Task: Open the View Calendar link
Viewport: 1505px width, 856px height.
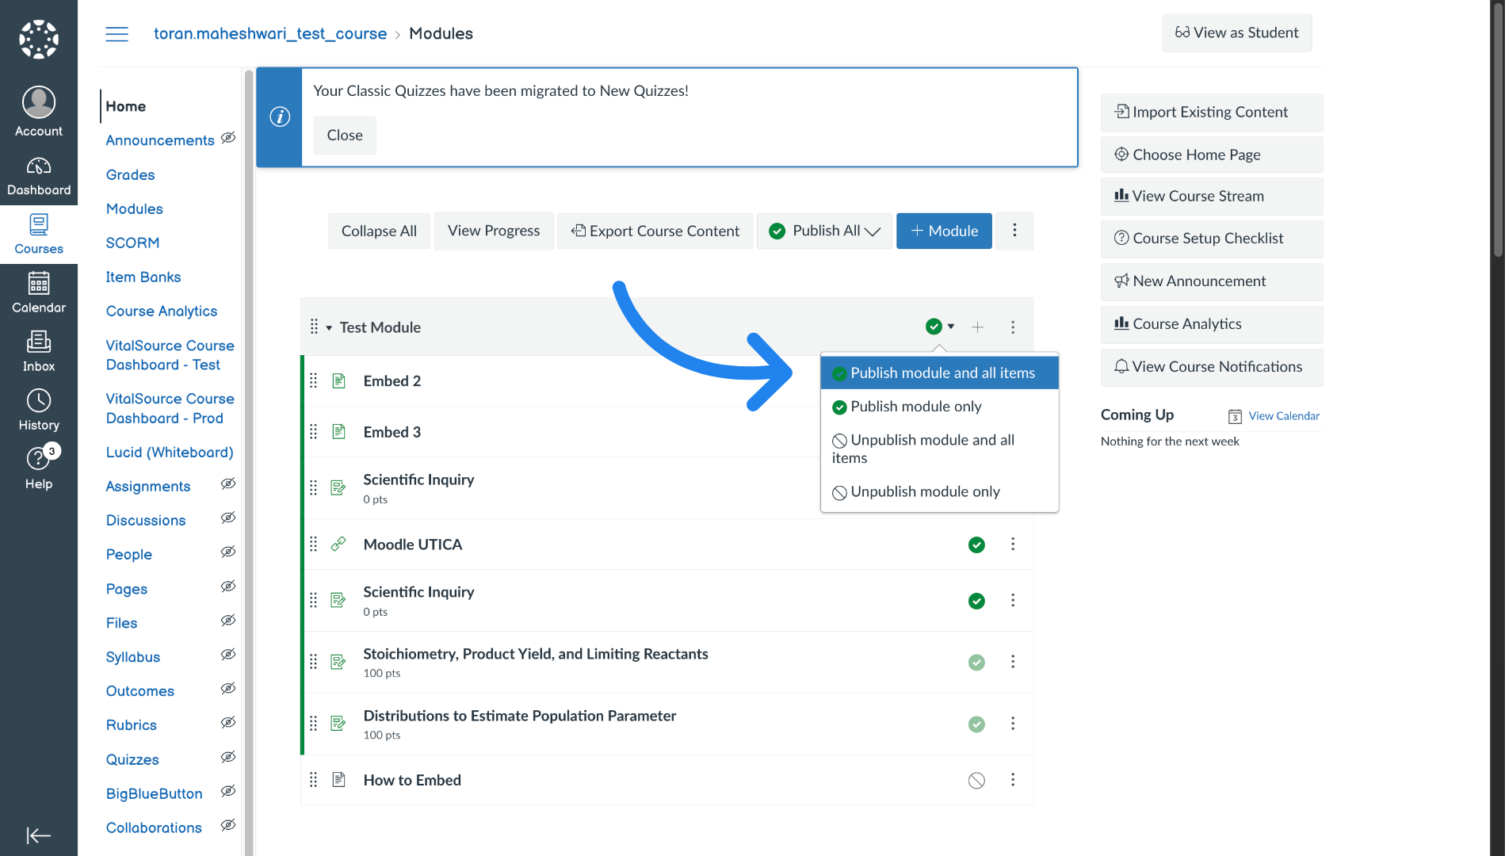Action: coord(1284,415)
